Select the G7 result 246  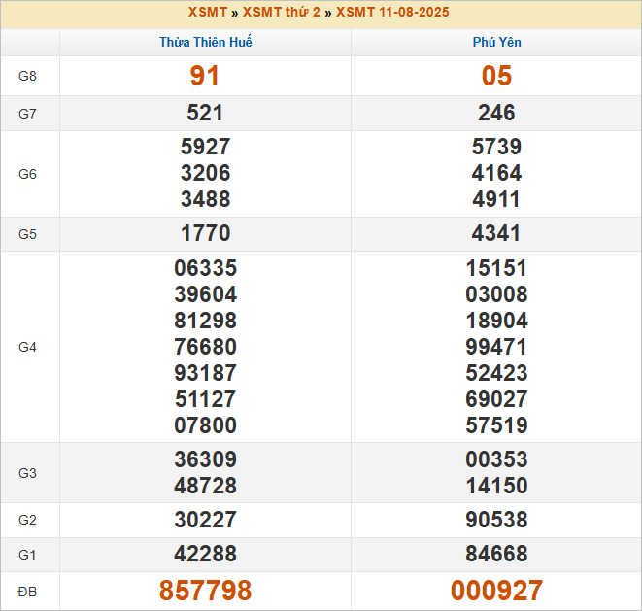tap(496, 113)
